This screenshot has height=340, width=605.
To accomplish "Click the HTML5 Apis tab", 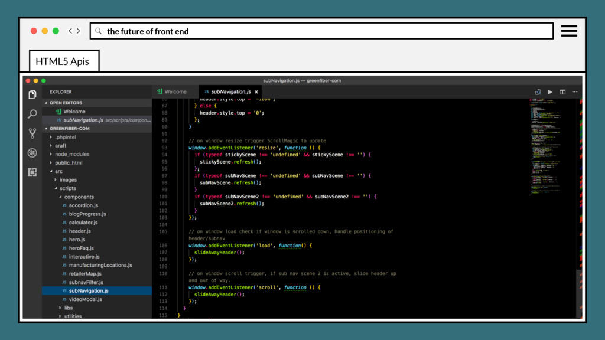I will coord(64,61).
